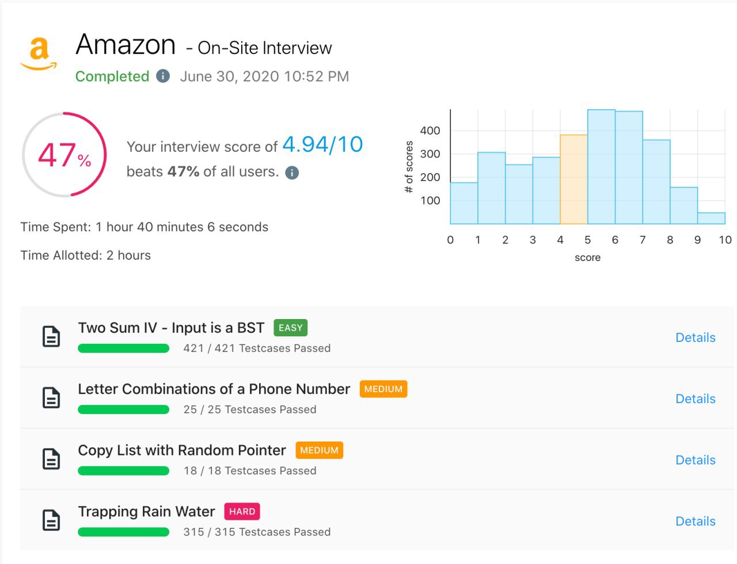Click the HARD difficulty badge

[242, 512]
